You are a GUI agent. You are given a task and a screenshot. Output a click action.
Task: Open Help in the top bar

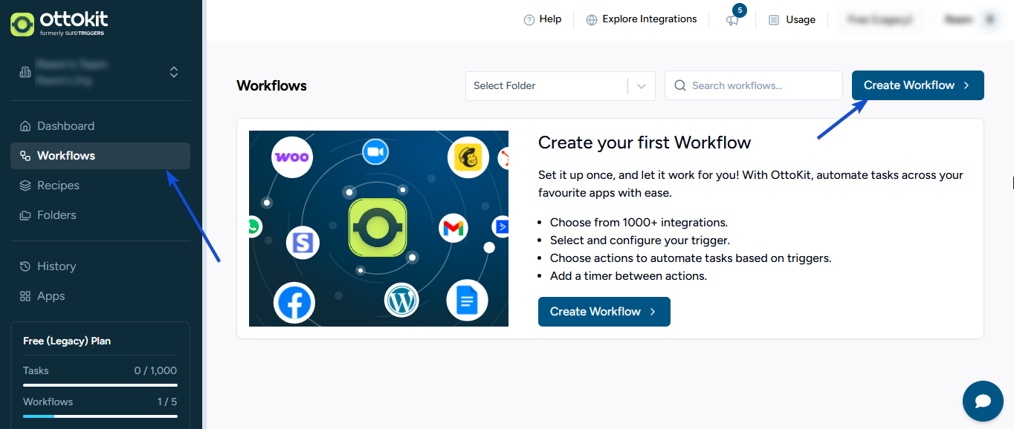tap(543, 20)
